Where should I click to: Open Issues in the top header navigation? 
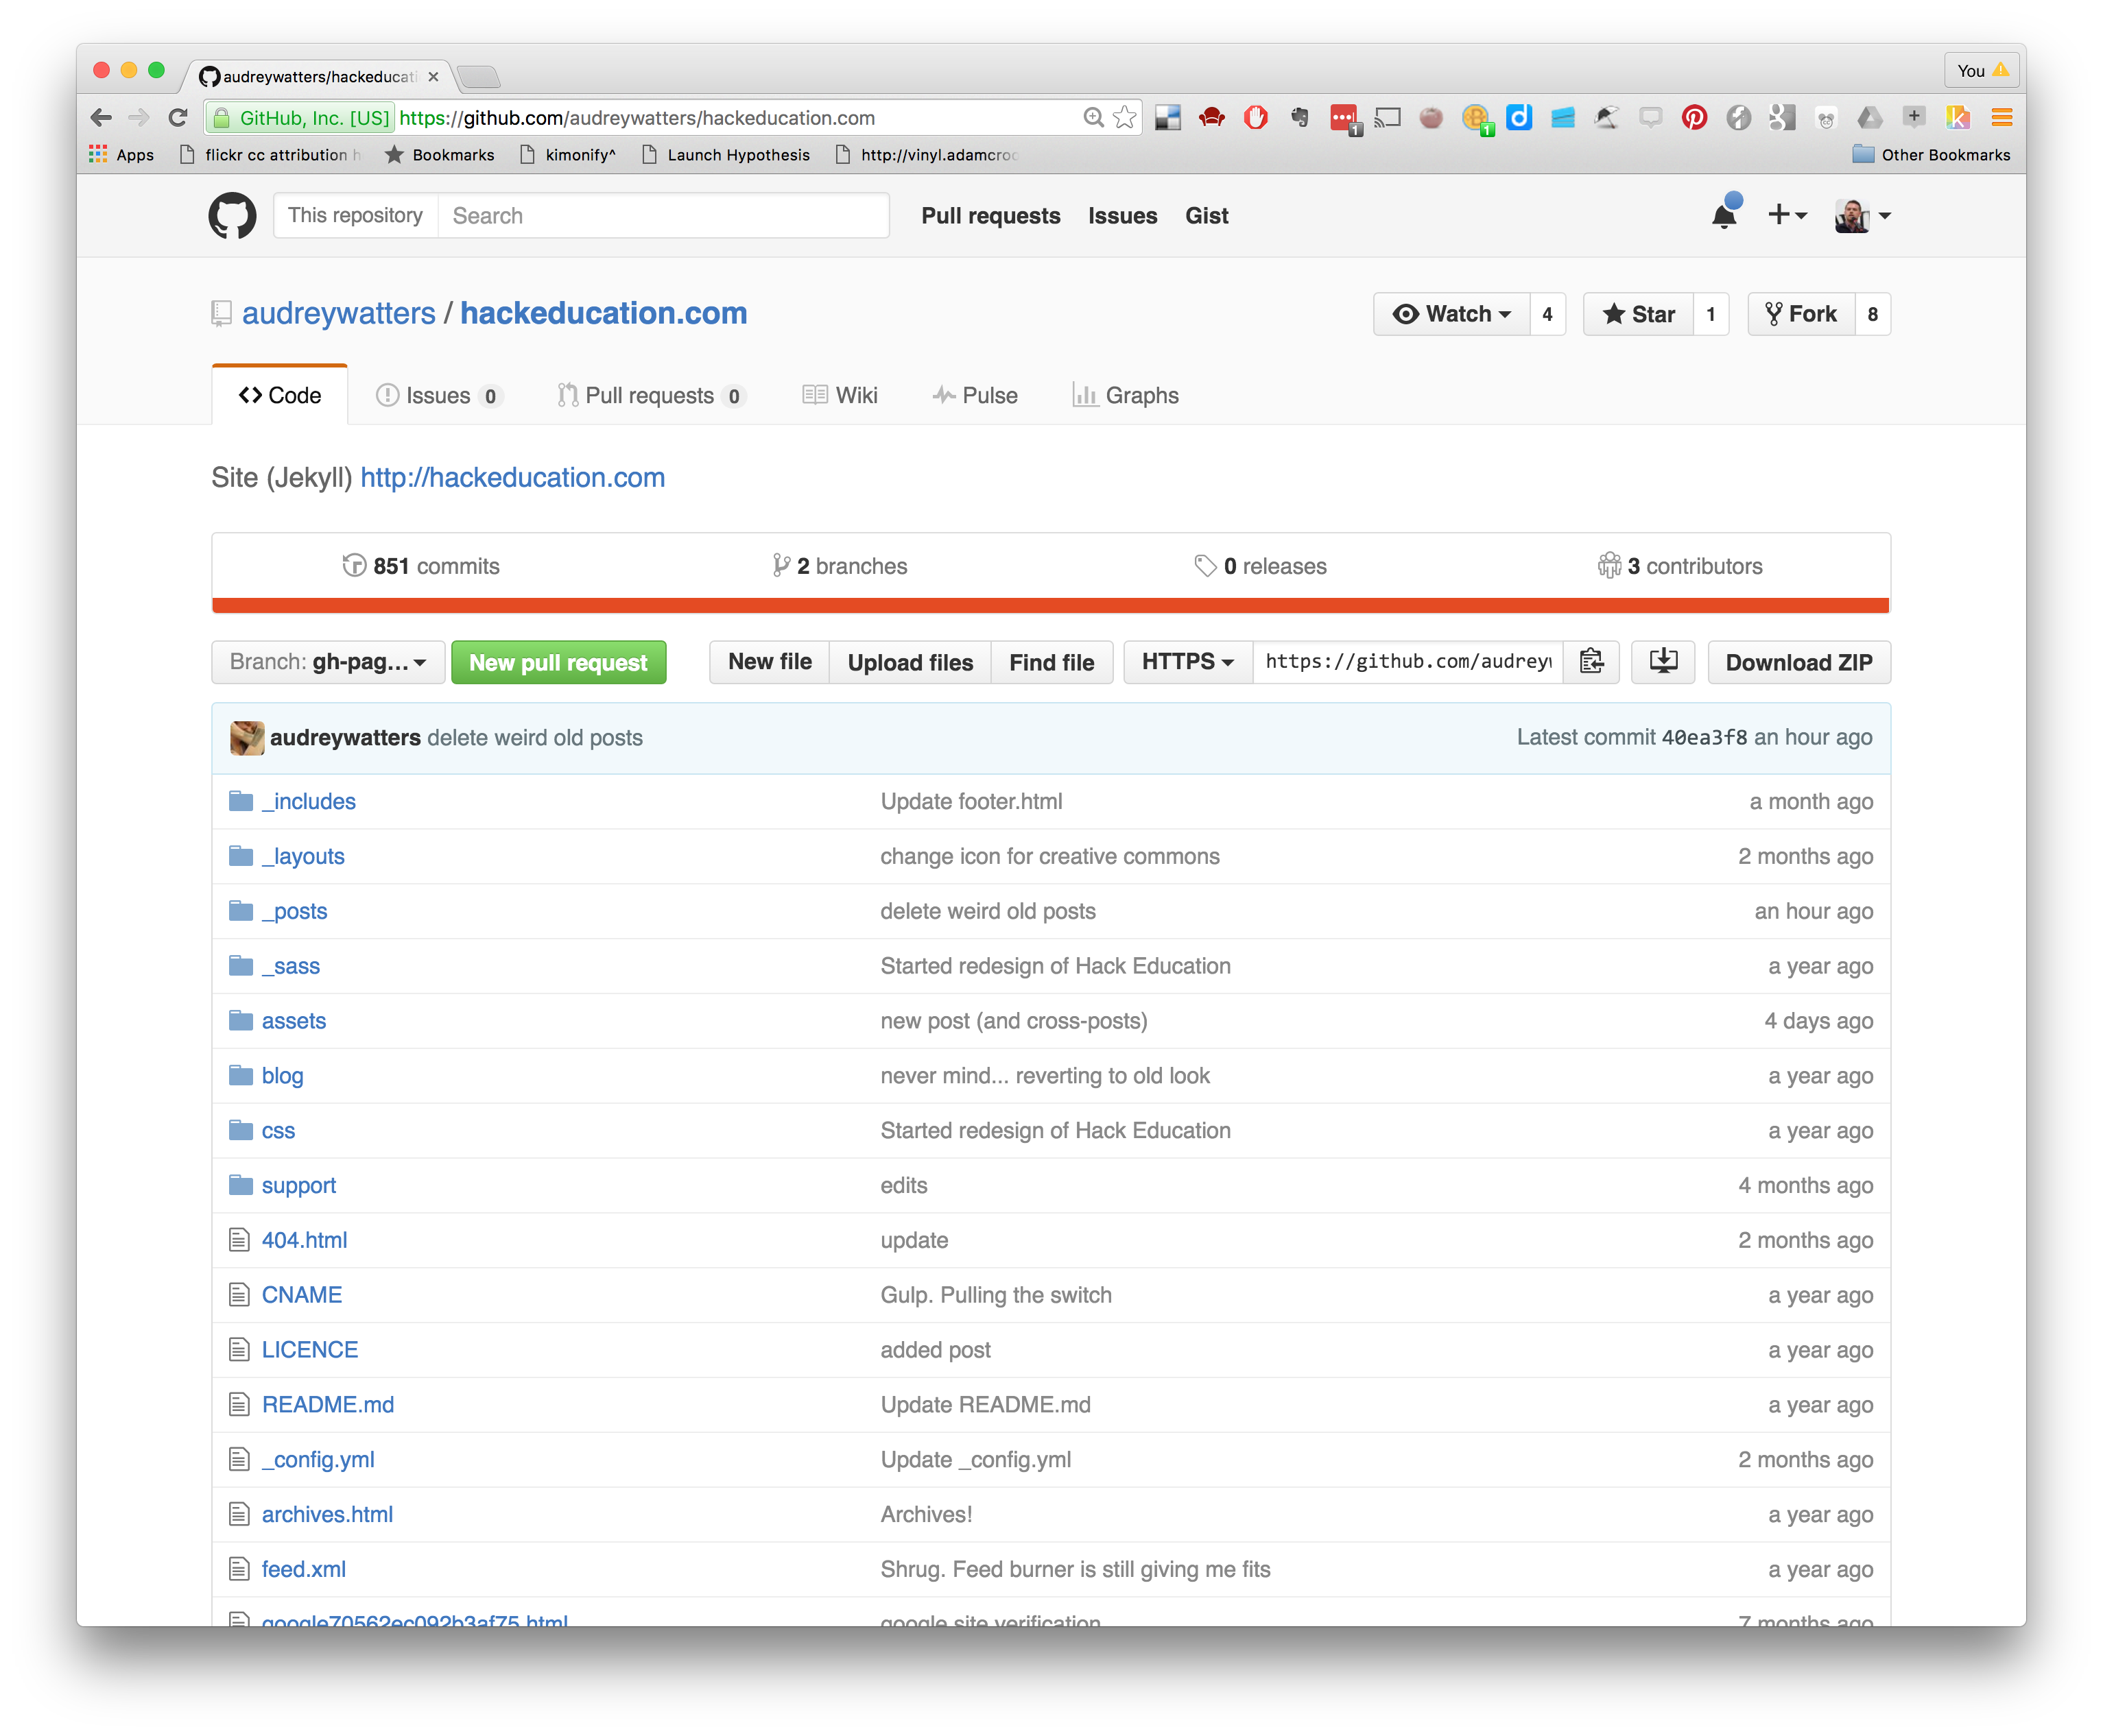pos(1123,215)
